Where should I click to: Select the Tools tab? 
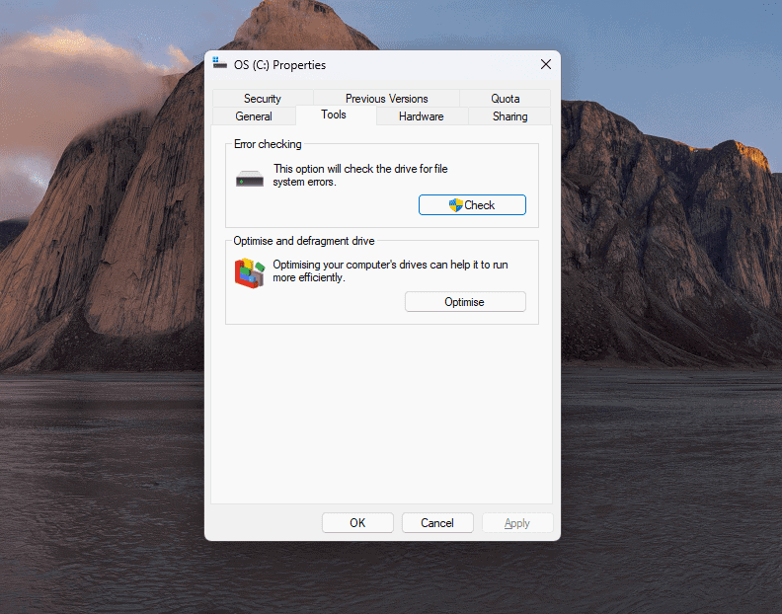point(334,115)
